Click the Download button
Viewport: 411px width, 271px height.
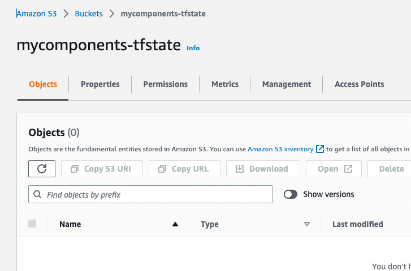pyautogui.click(x=263, y=169)
